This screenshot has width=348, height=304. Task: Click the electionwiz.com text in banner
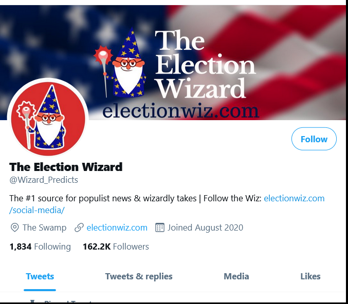click(180, 110)
